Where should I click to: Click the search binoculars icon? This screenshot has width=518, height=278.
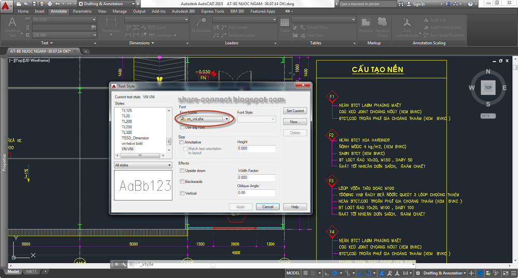click(x=401, y=4)
